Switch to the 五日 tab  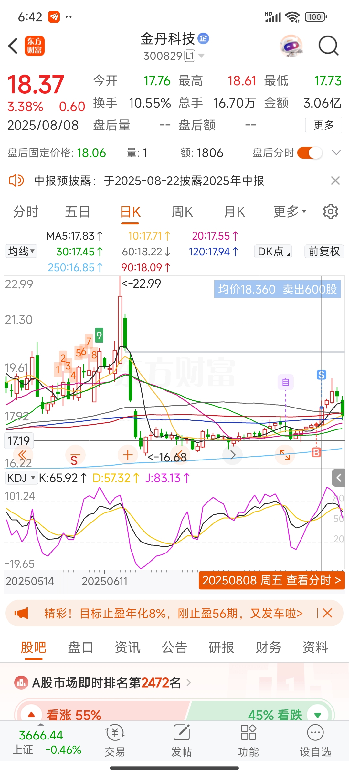[78, 212]
